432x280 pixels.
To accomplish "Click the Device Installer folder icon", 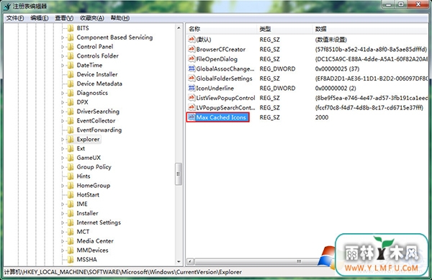I will point(71,74).
